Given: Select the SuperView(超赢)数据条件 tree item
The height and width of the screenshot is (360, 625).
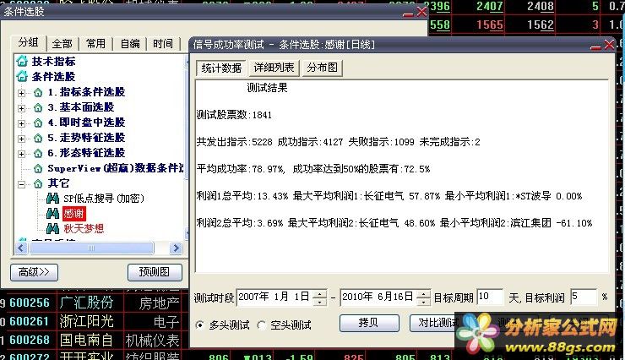Looking at the screenshot, I should (116, 168).
